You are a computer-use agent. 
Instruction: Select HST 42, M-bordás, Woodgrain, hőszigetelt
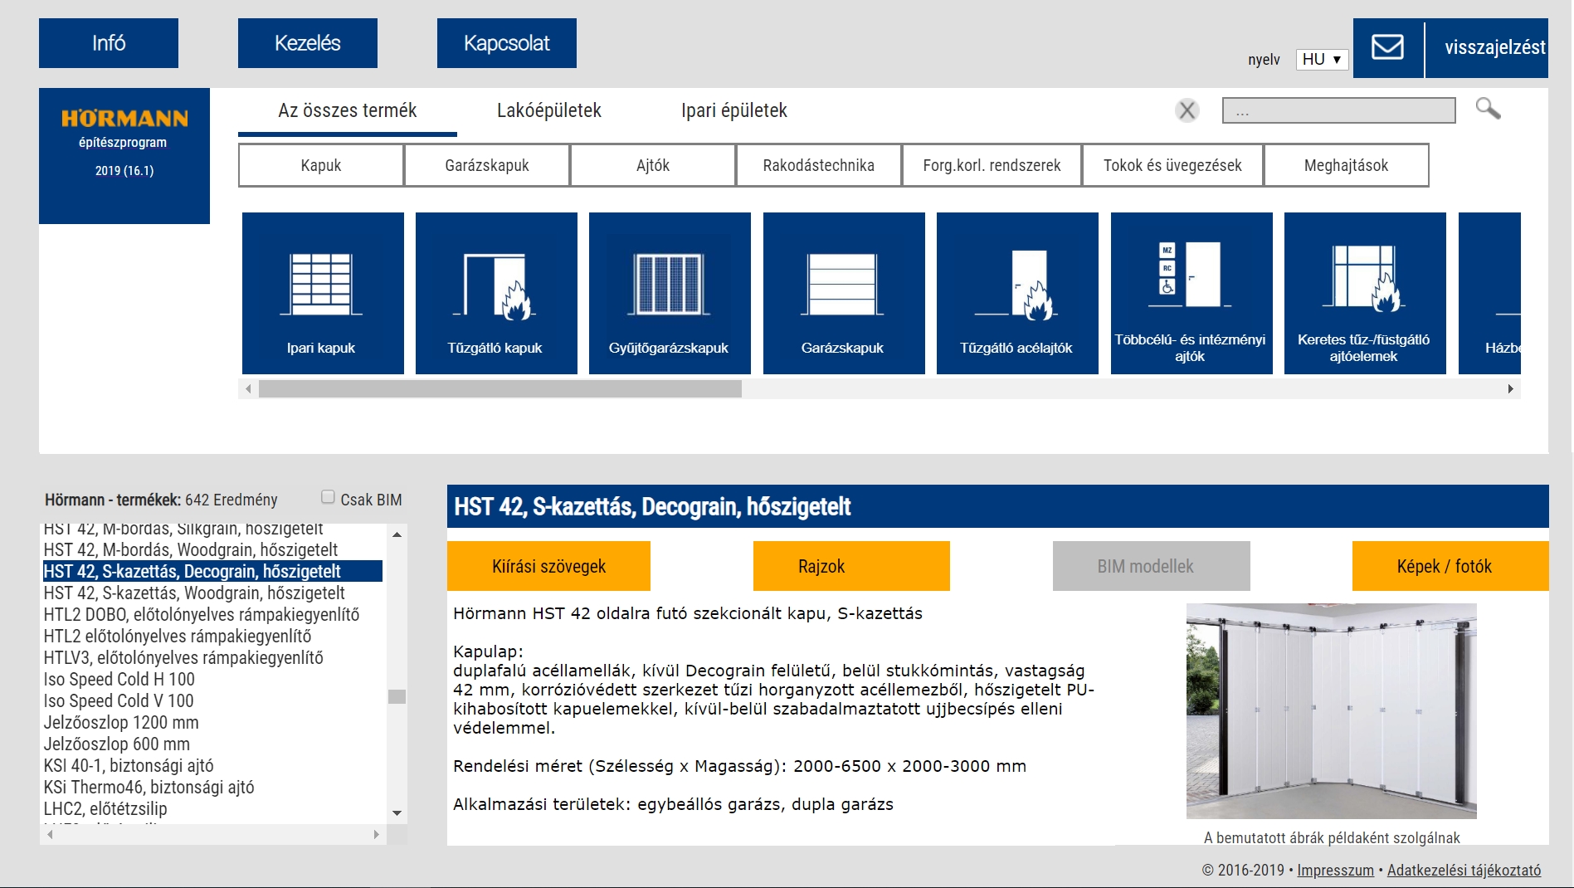click(x=191, y=549)
